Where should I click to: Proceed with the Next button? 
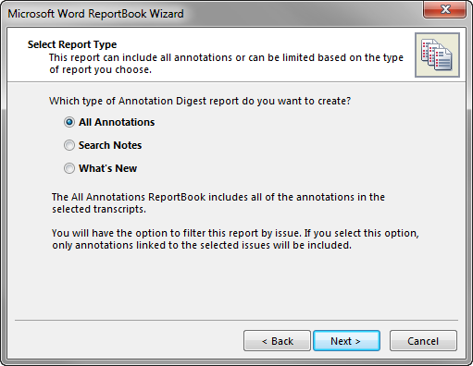click(346, 341)
